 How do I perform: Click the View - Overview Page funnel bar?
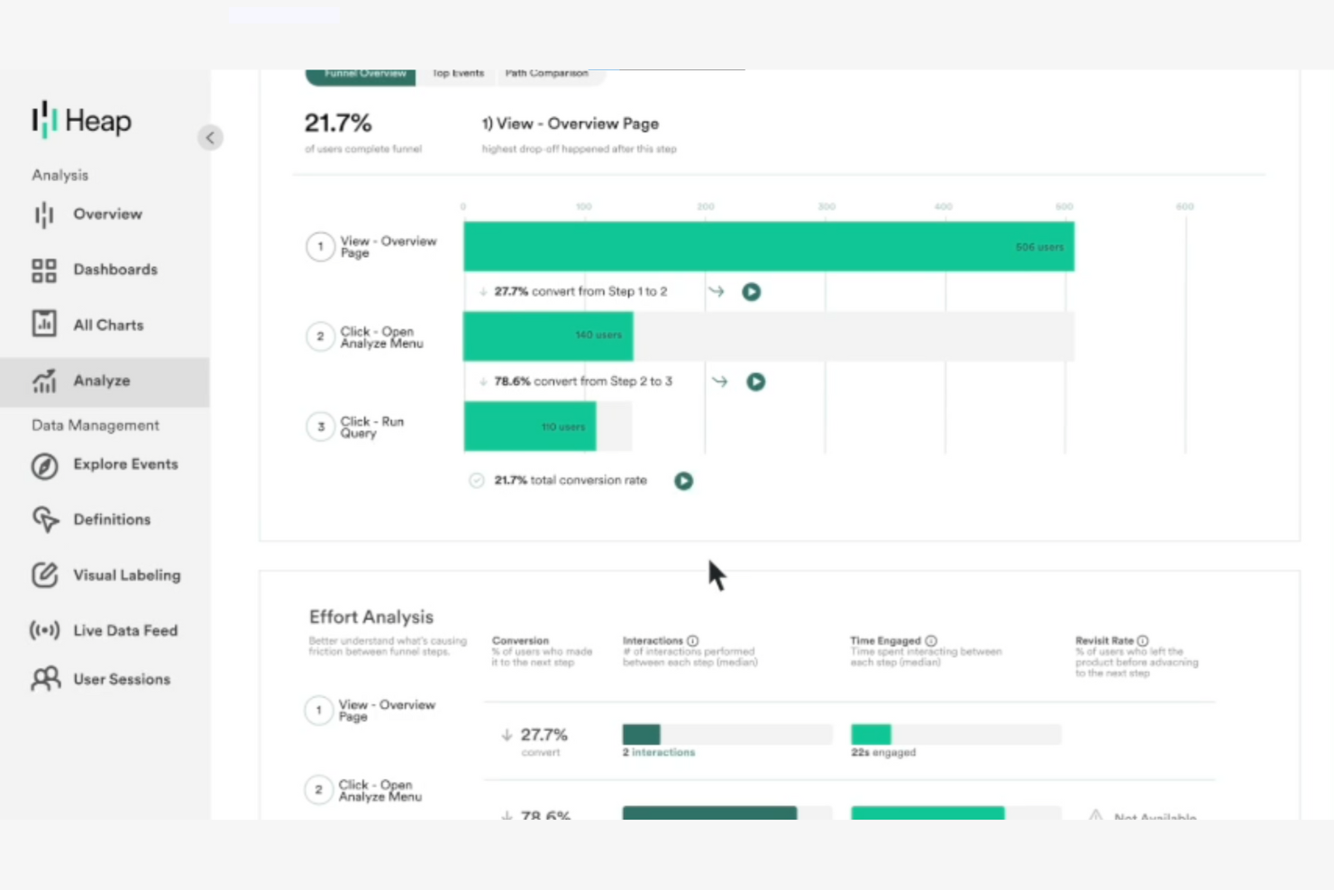(768, 247)
